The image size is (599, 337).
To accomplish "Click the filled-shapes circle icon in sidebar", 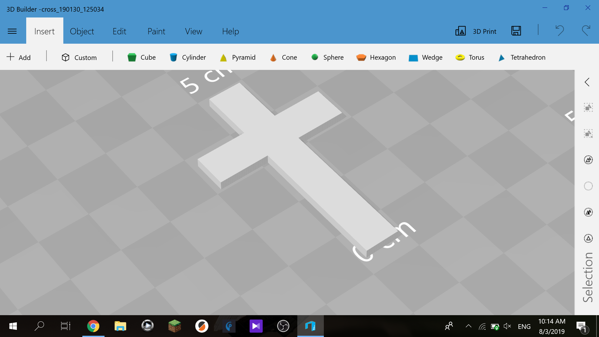I will [588, 212].
